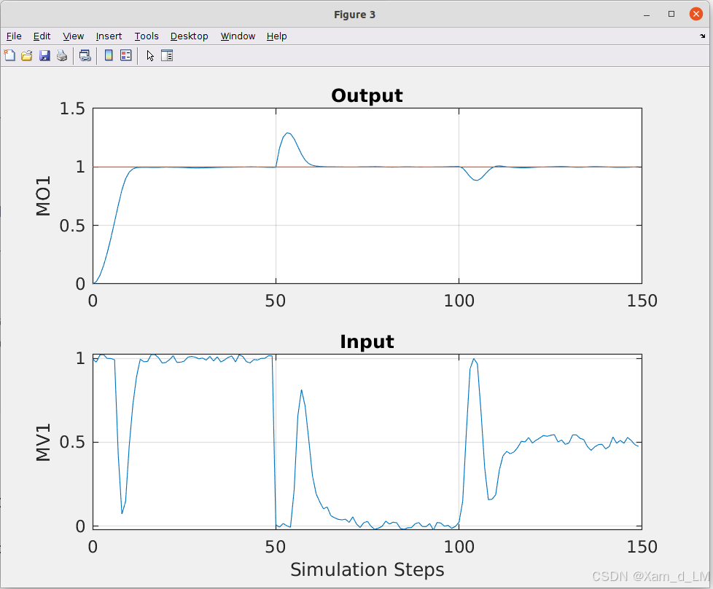
Task: Select the Edit Plot arrow tool
Action: point(149,55)
